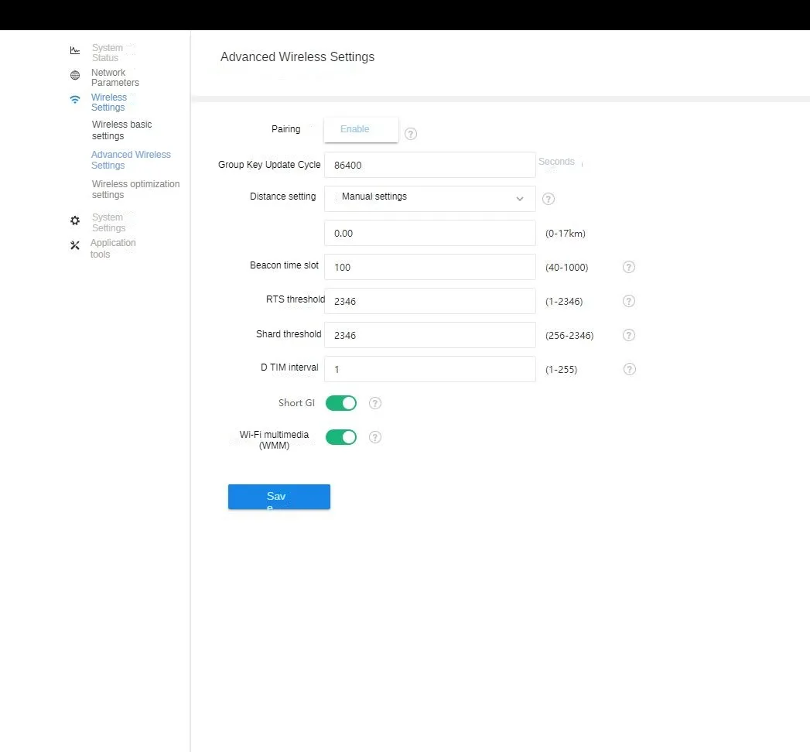Image resolution: width=810 pixels, height=752 pixels.
Task: Click help icon next to Pairing
Action: 411,134
